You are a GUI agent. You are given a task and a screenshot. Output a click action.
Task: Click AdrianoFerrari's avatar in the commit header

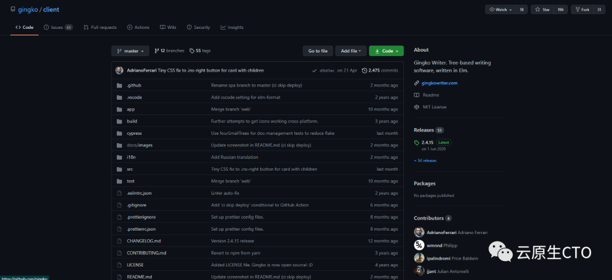[120, 70]
